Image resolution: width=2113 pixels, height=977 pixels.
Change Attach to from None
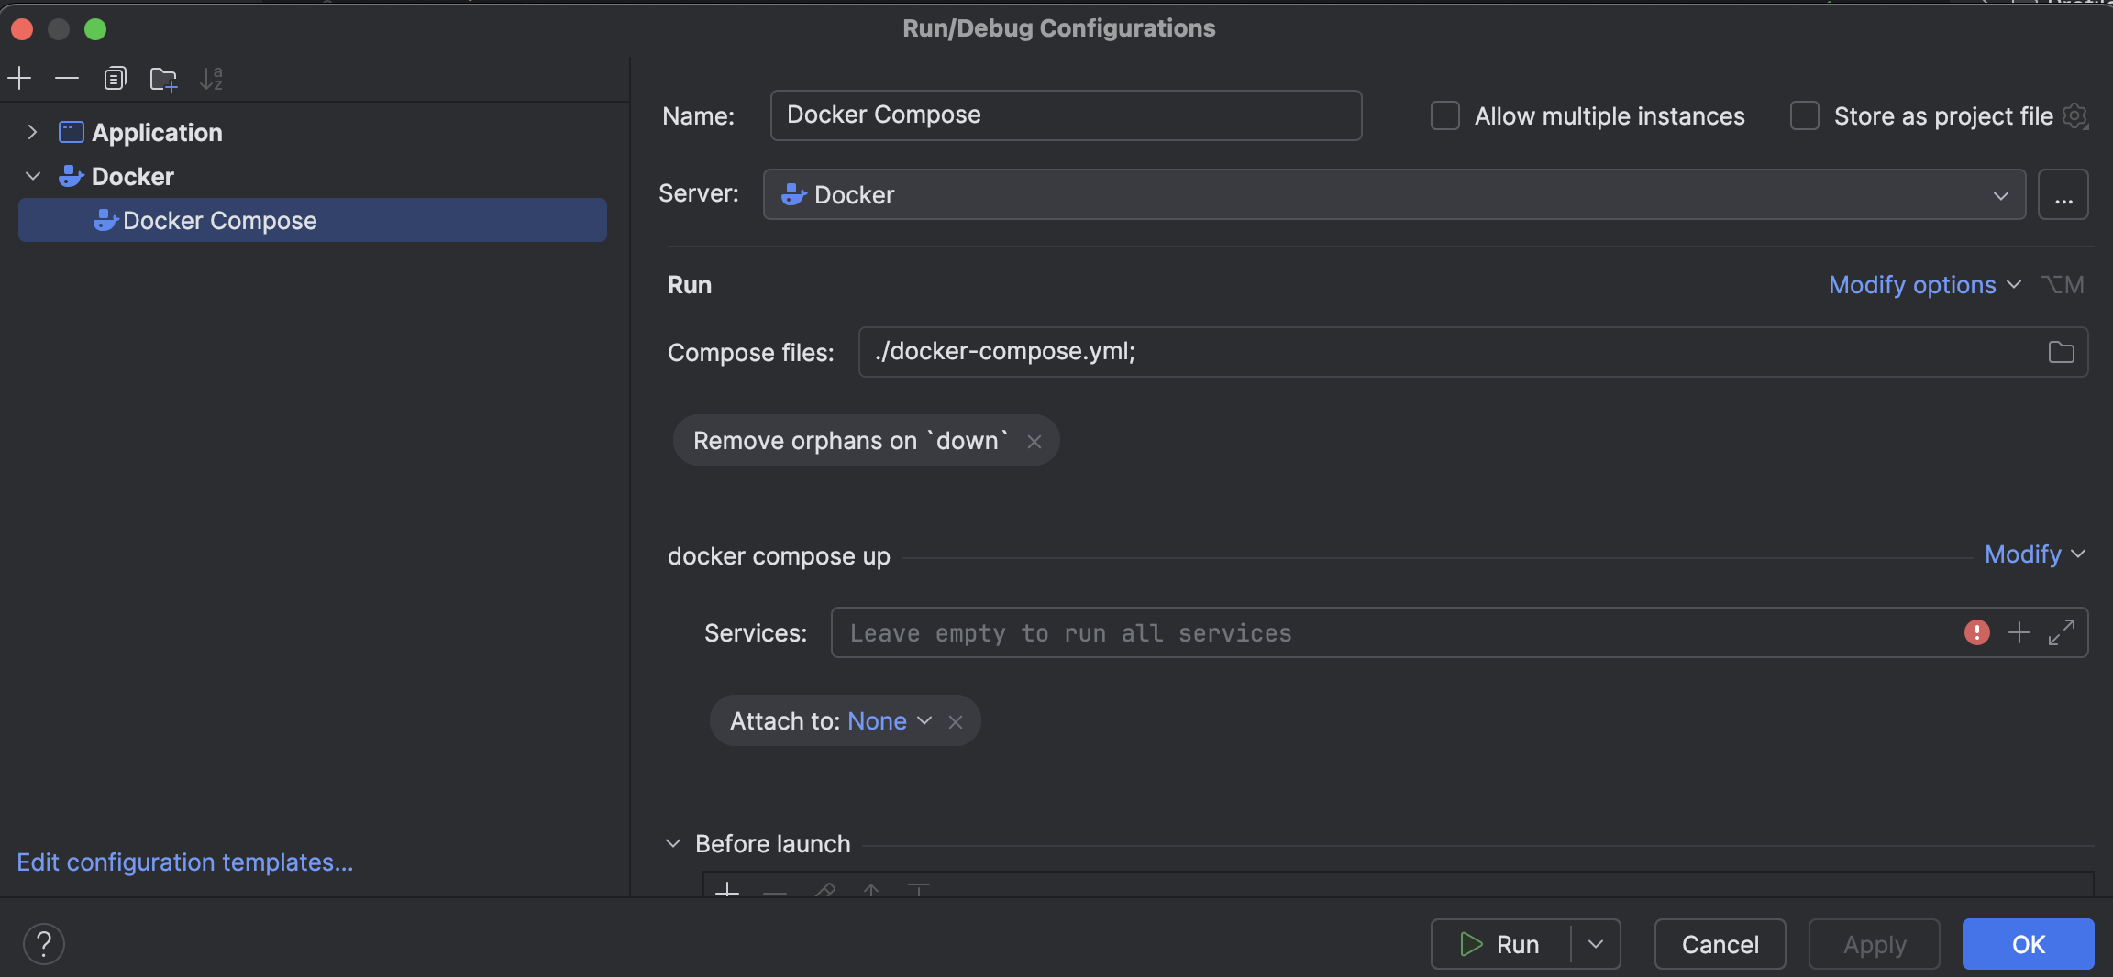pos(888,721)
